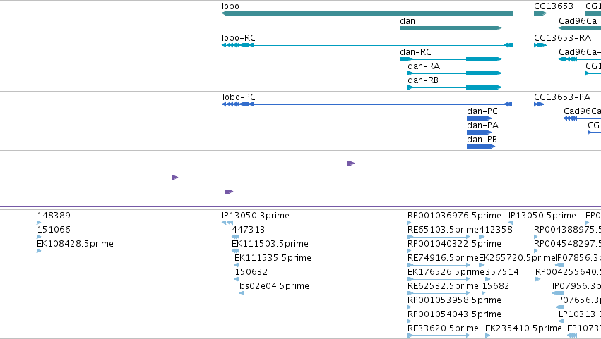The height and width of the screenshot is (339, 601).
Task: Select the EK265720.5prime EST label
Action: 517,258
